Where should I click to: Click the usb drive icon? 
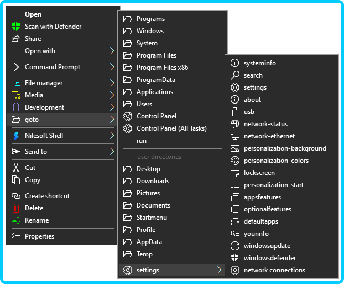tap(234, 112)
